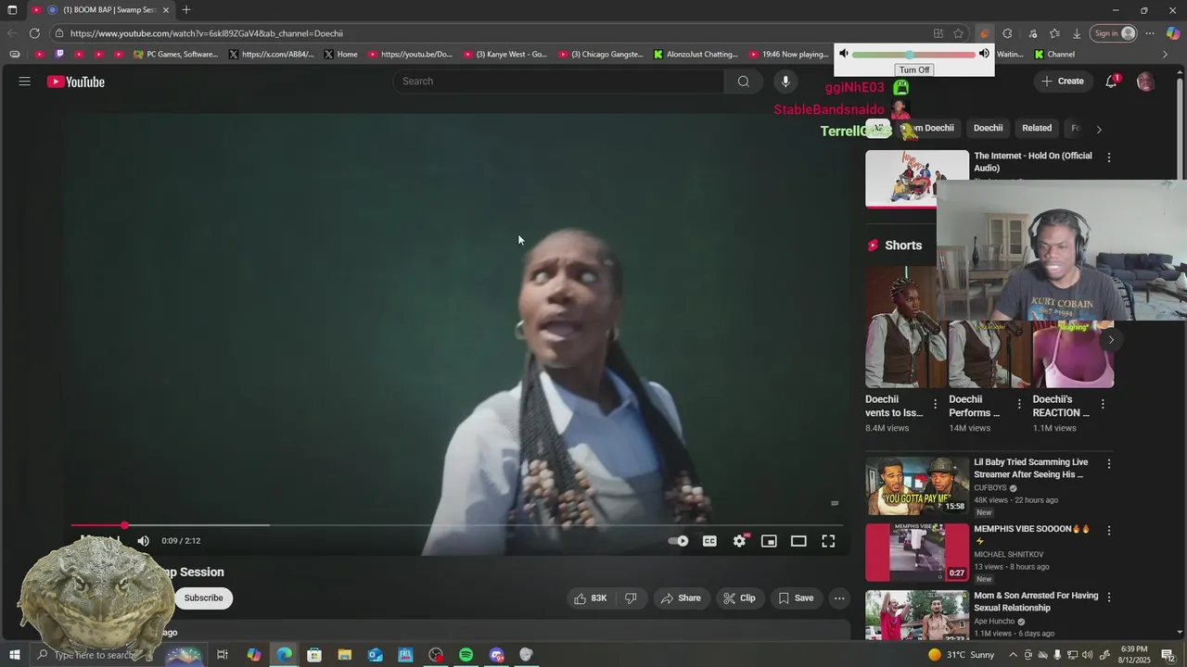Select the Related filter chip
Image resolution: width=1187 pixels, height=667 pixels.
[x=1037, y=129]
